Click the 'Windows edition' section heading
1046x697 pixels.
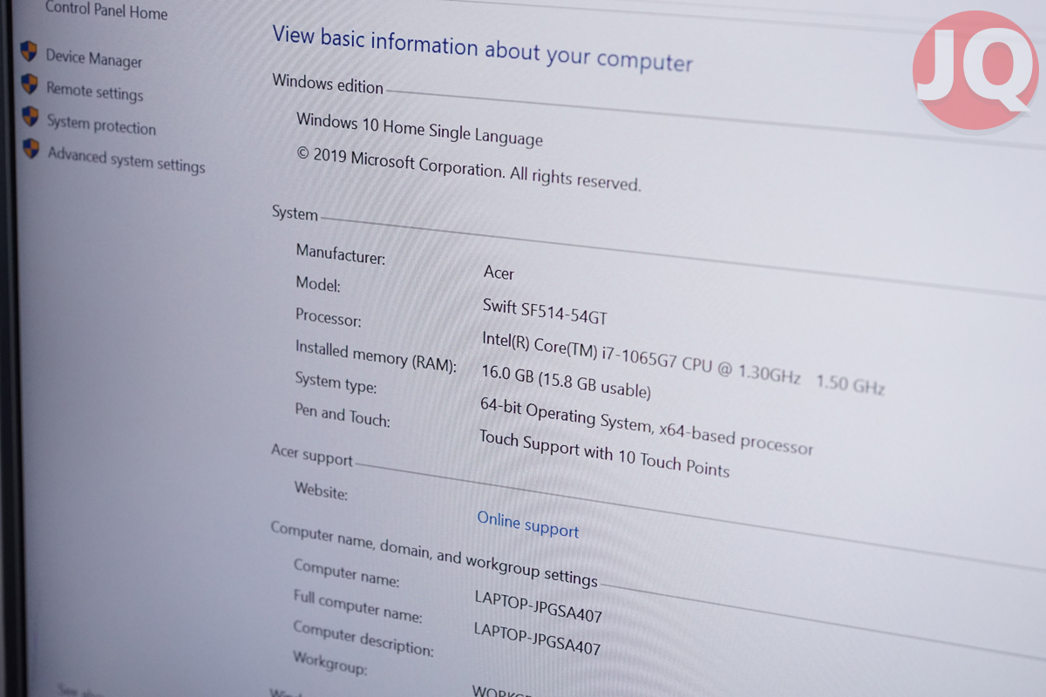coord(328,84)
